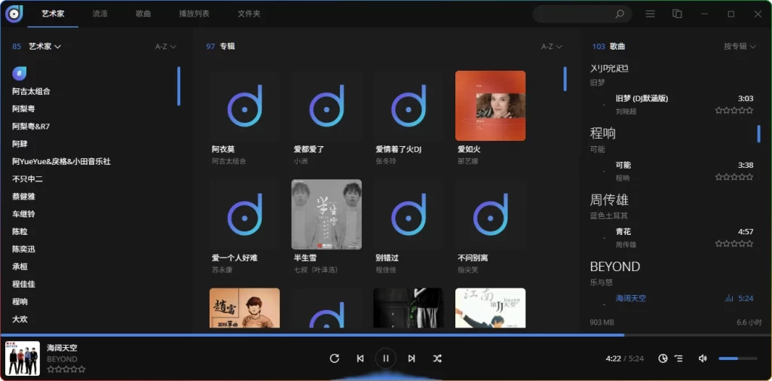The image size is (772, 381).
Task: Skip to previous track
Action: (360, 358)
